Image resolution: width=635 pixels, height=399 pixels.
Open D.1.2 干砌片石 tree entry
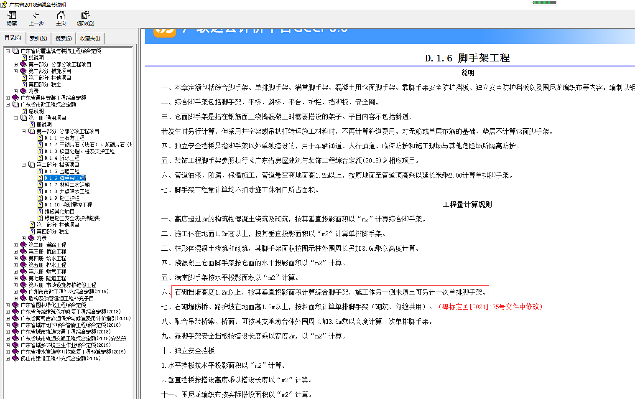[x=88, y=145]
